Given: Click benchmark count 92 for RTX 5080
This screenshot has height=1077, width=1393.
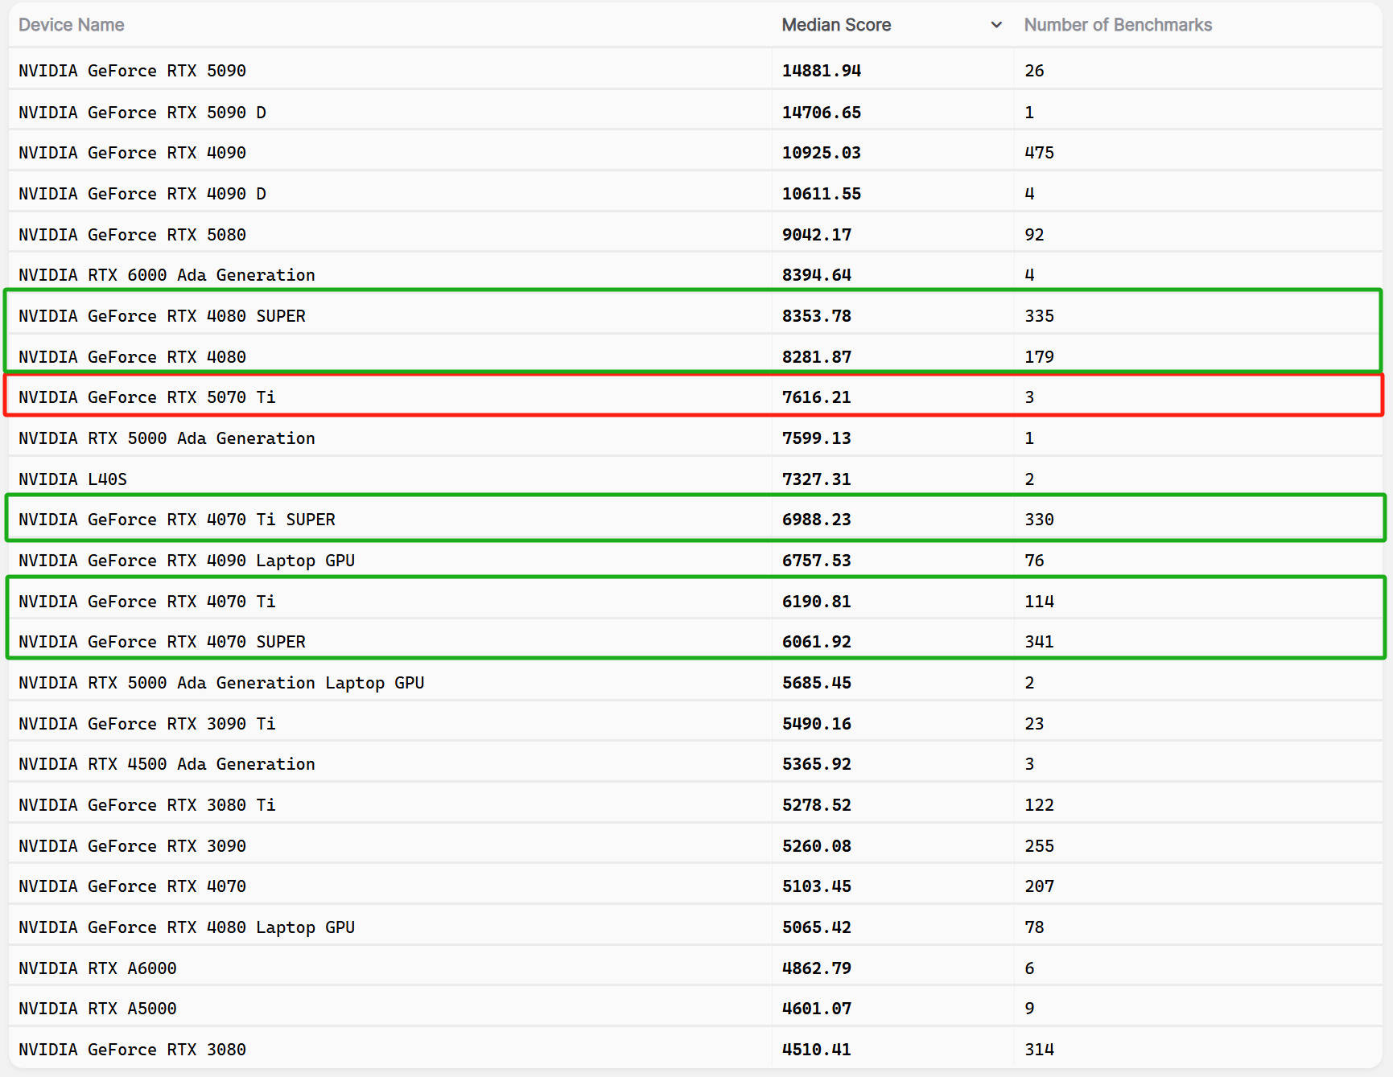Looking at the screenshot, I should click(1034, 235).
